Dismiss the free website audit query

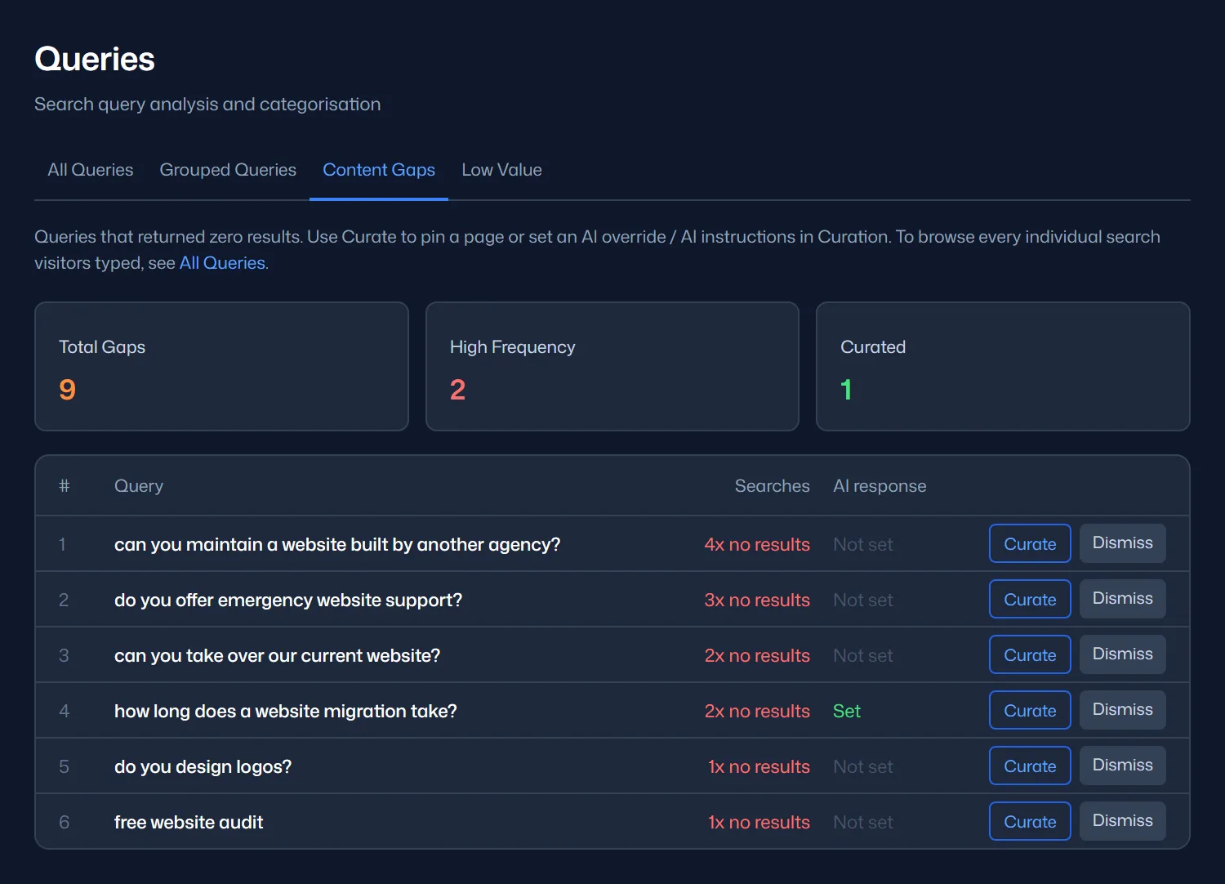[1122, 821]
